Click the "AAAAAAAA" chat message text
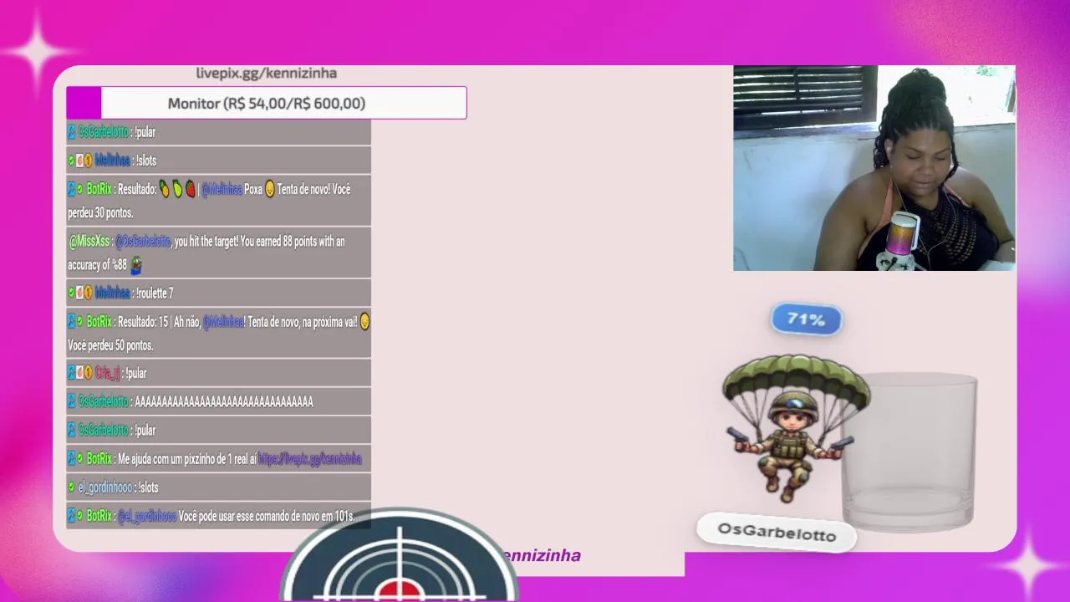1070x602 pixels. 224,402
